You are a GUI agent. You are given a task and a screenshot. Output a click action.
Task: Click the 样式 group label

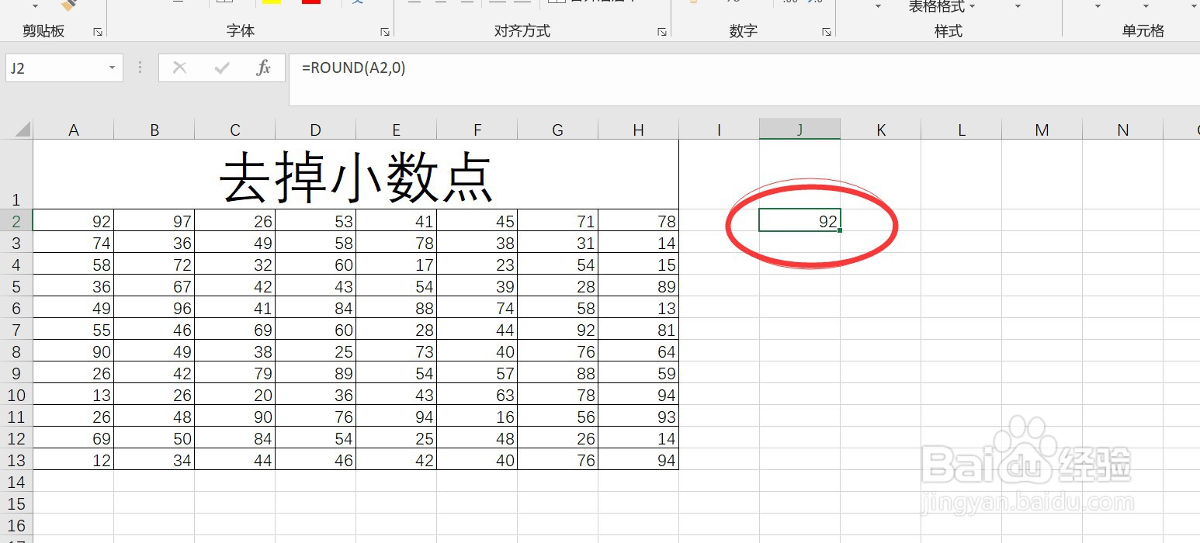947,31
